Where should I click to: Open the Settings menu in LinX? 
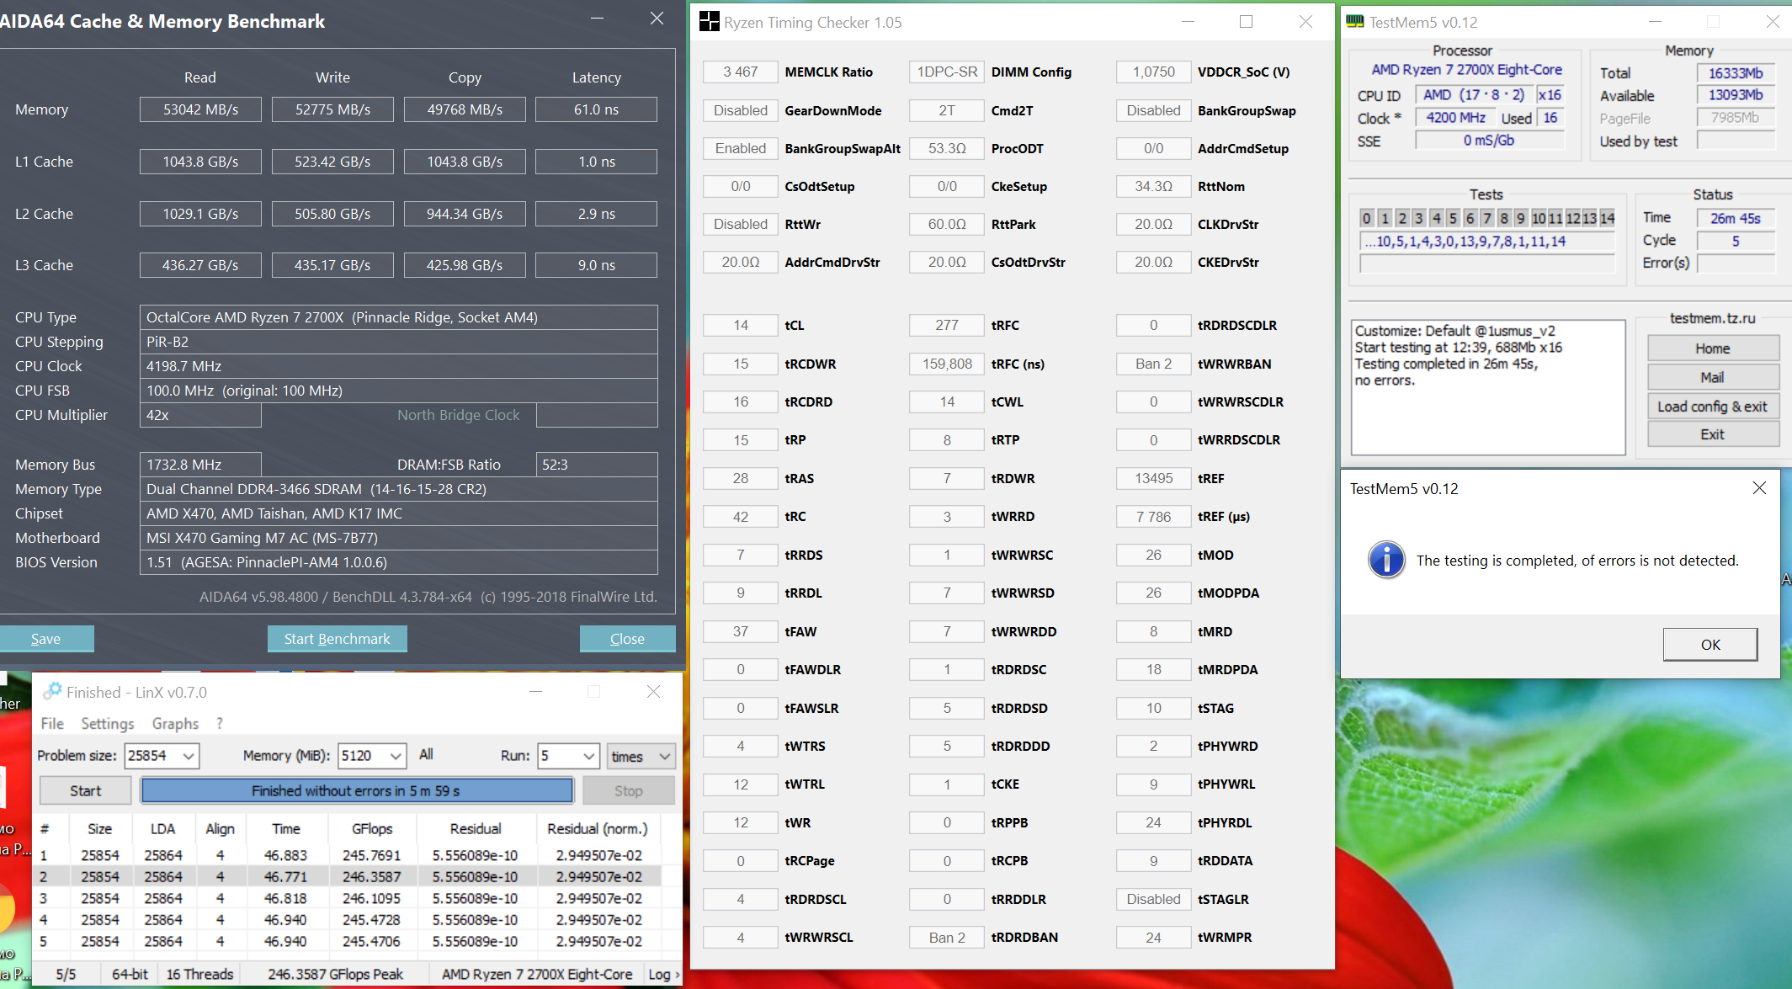107,724
